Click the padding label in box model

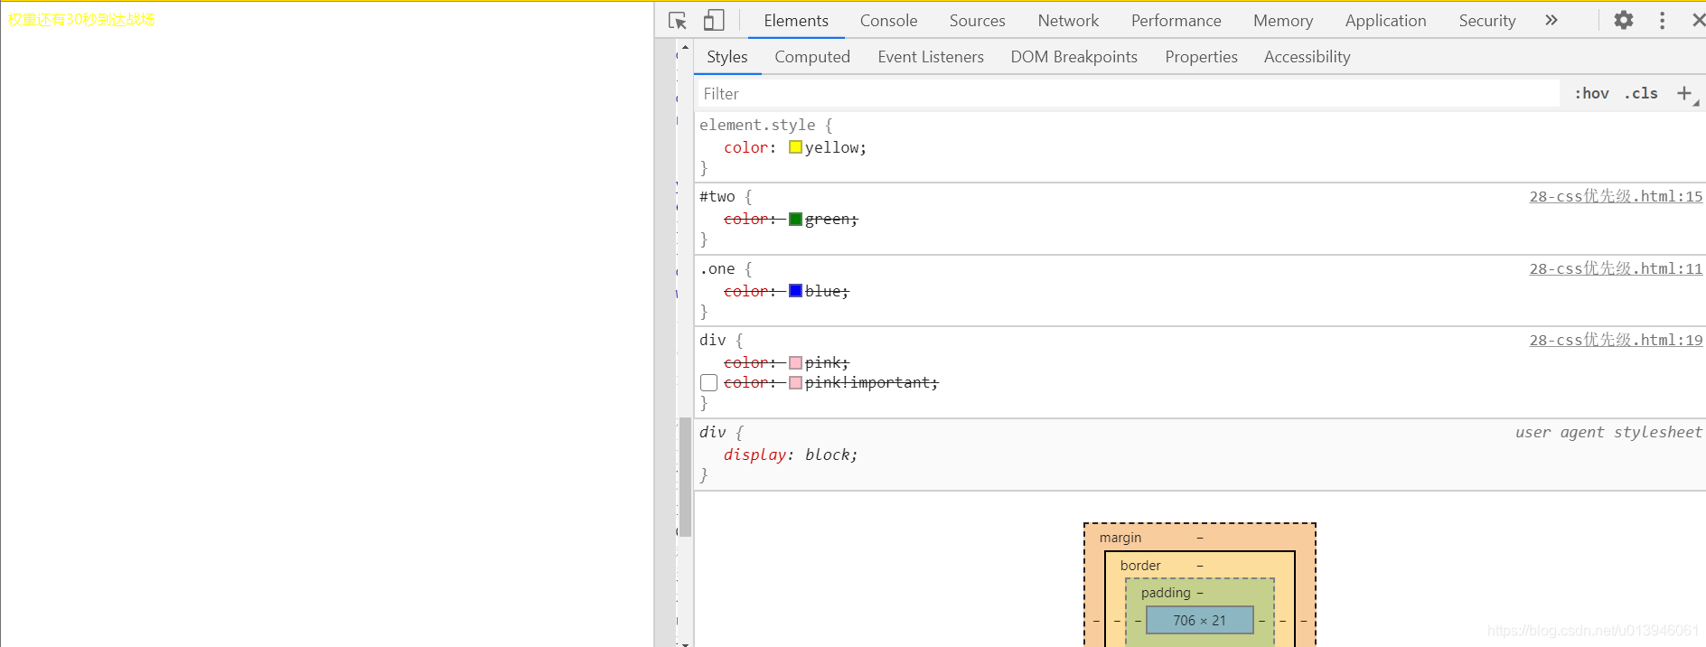pyautogui.click(x=1166, y=593)
